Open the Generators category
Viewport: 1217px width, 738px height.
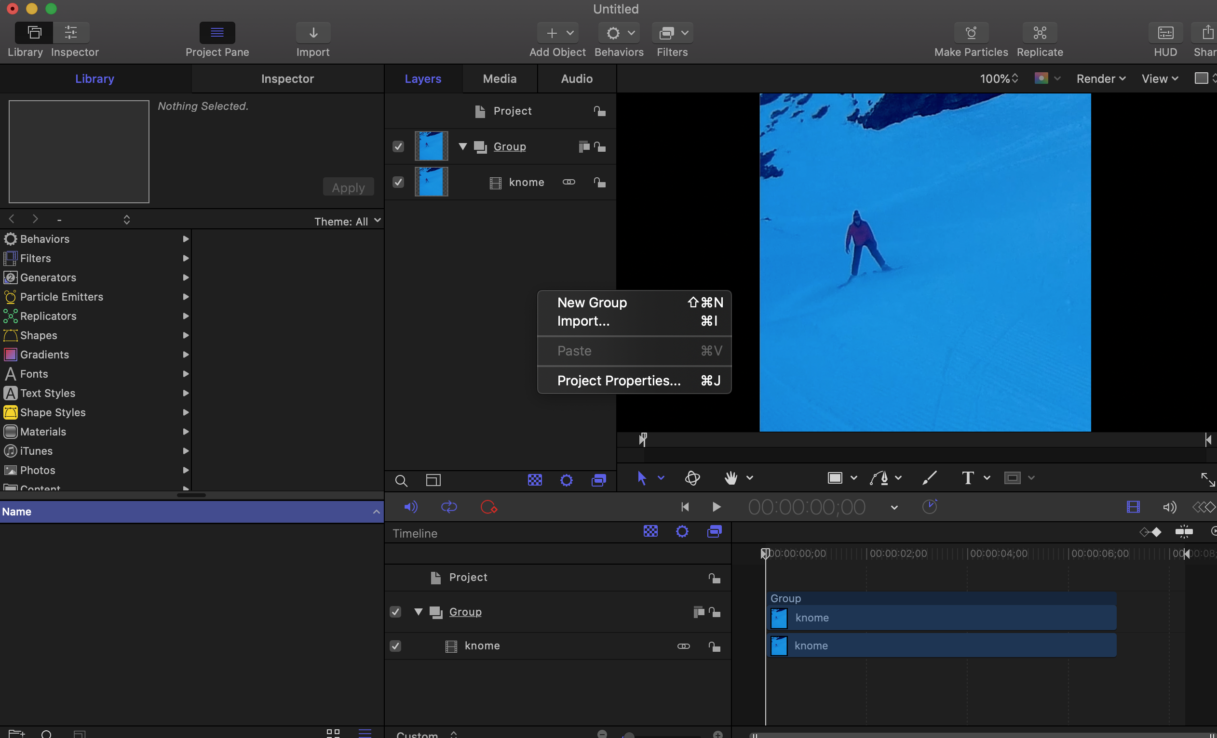(96, 277)
